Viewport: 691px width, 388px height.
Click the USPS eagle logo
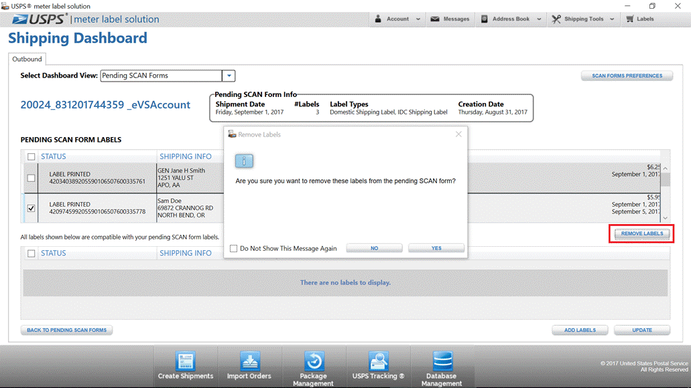pos(19,19)
